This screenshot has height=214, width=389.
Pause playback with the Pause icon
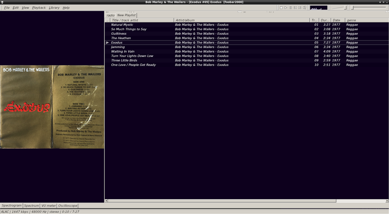click(x=291, y=8)
